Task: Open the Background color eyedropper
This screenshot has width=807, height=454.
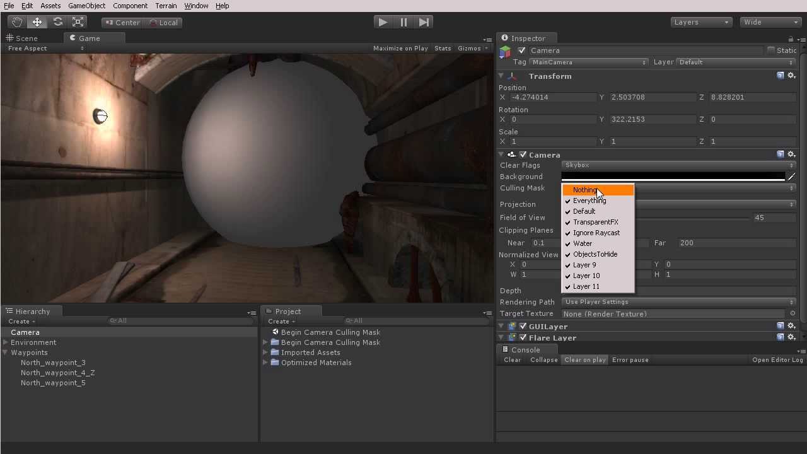Action: point(791,177)
